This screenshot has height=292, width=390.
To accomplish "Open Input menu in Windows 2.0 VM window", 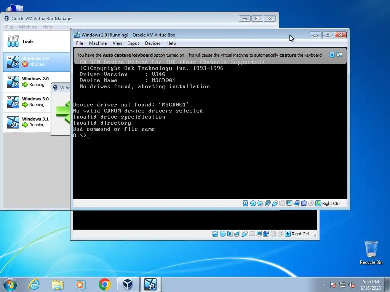I will click(x=134, y=43).
